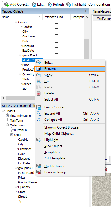
Task: Click the Add Object toolbar icon
Action: pos(7,4)
